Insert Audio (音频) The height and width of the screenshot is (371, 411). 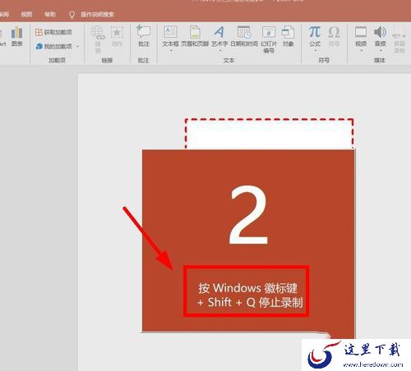(381, 36)
